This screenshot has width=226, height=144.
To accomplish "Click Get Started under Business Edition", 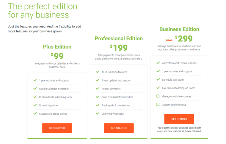I will pyautogui.click(x=179, y=119).
